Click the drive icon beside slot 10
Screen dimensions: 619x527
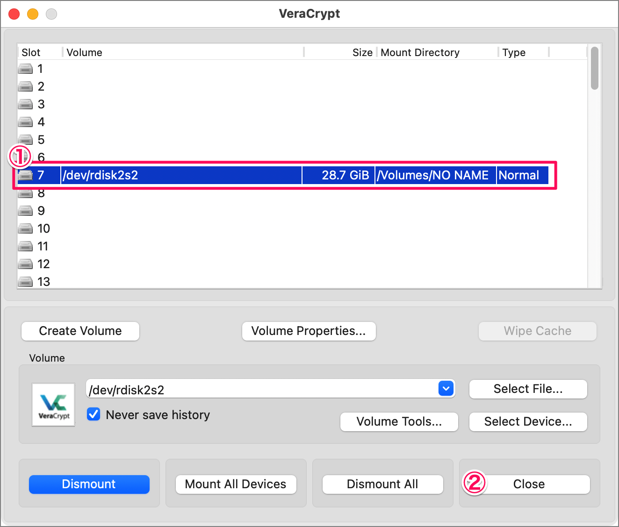pos(25,228)
